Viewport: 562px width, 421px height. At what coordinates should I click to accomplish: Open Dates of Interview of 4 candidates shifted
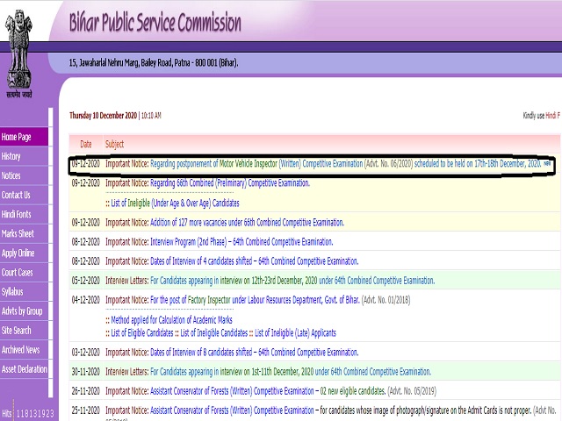click(254, 261)
